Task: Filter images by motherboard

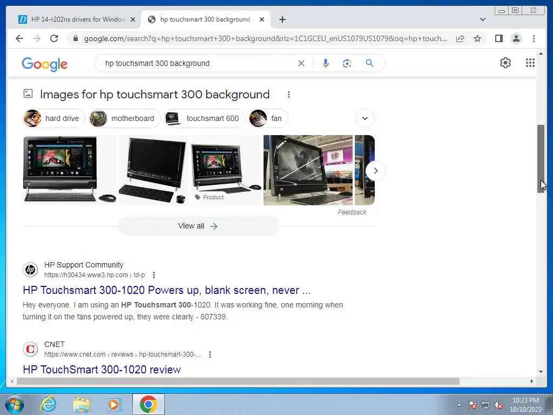Action: [x=125, y=118]
